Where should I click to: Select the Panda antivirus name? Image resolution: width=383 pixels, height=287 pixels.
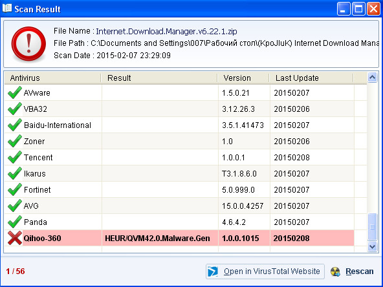click(x=36, y=222)
